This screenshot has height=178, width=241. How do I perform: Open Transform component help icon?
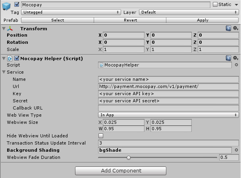point(228,28)
